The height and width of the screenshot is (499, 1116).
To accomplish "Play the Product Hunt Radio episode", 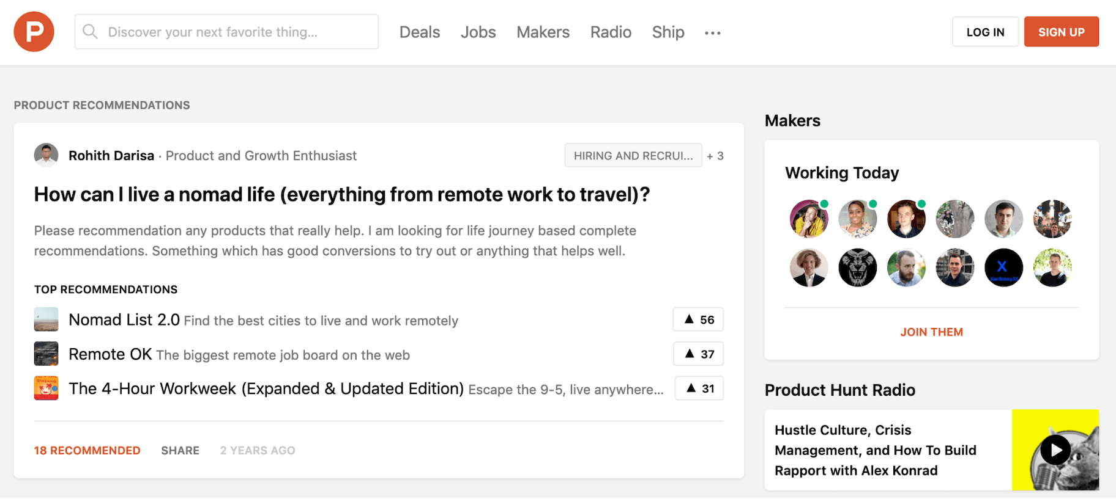I will [x=1055, y=451].
